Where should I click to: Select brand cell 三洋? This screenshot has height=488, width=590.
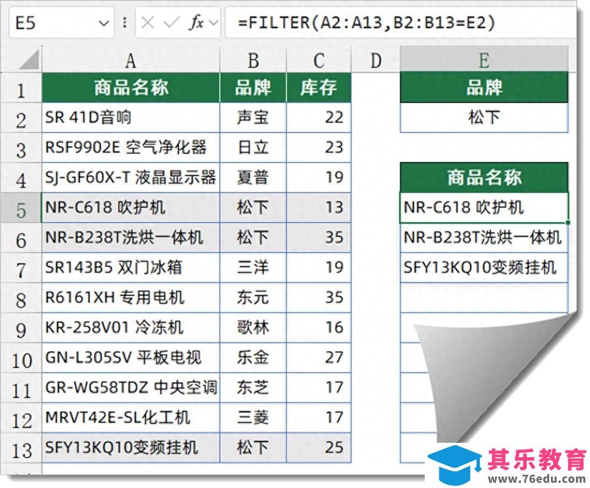(253, 268)
